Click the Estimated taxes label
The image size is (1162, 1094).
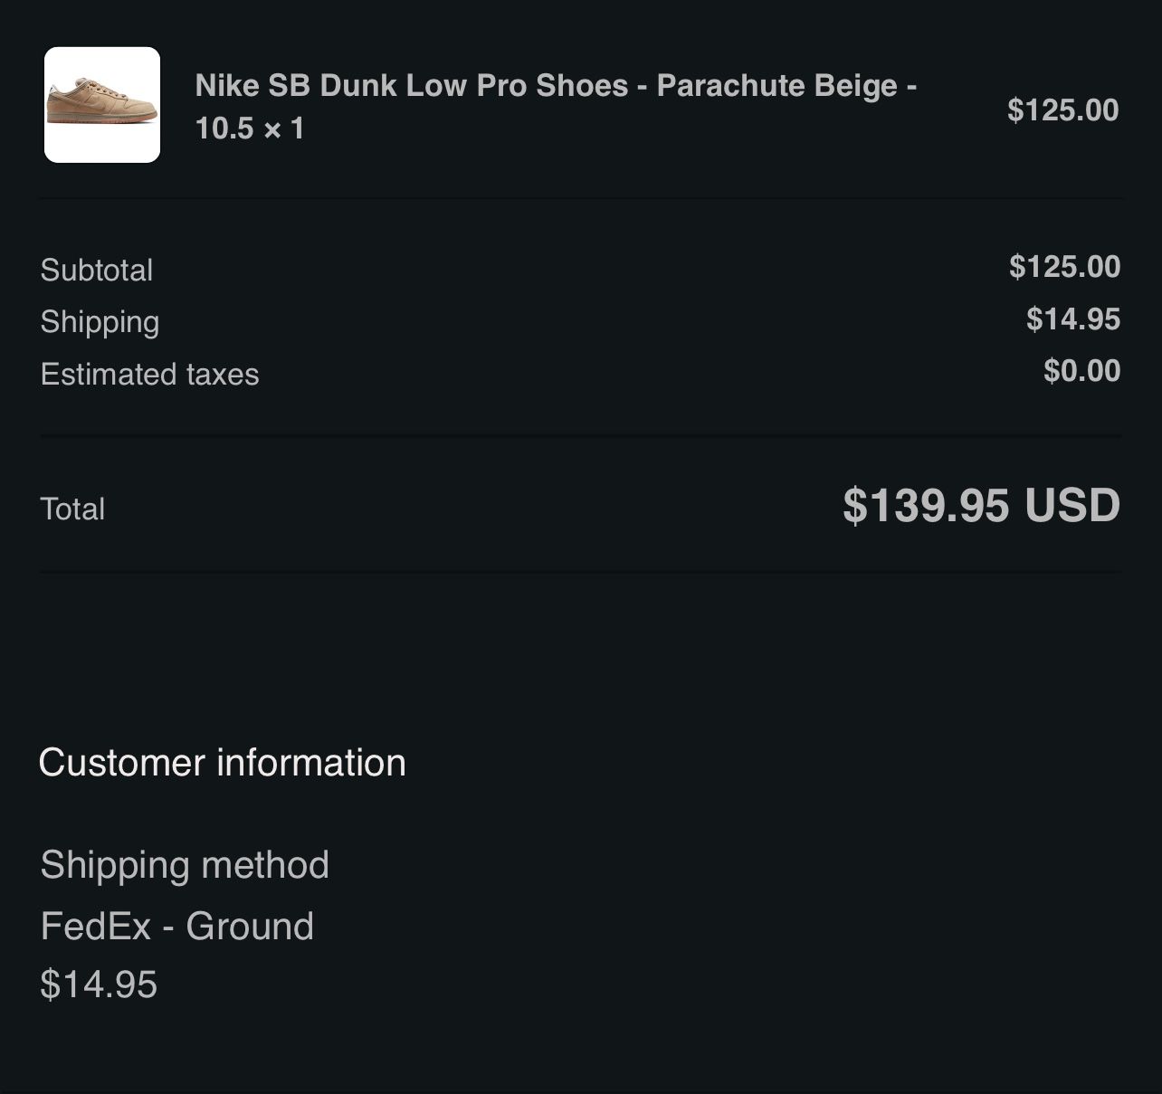point(149,375)
